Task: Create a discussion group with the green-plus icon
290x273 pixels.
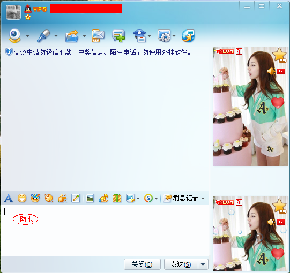Action: (x=118, y=36)
